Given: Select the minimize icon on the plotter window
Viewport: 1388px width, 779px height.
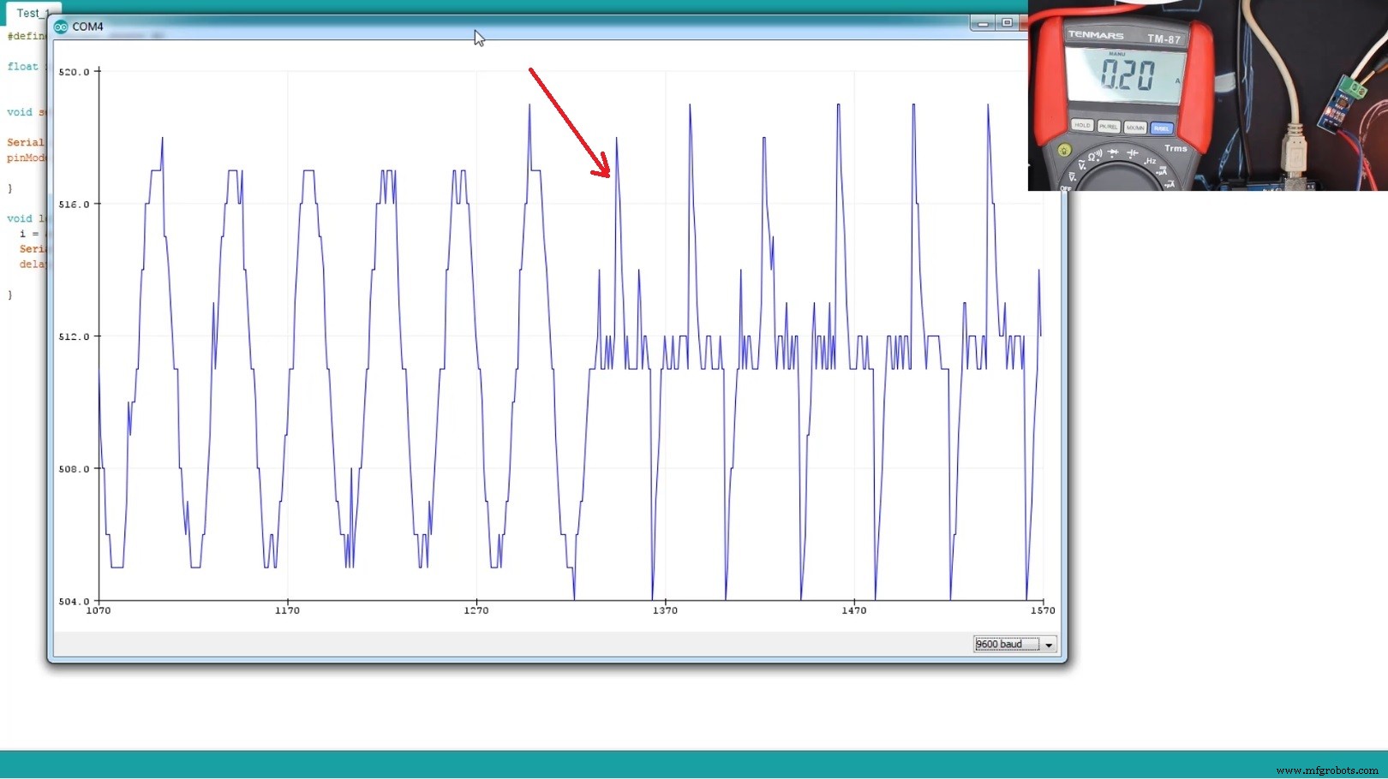Looking at the screenshot, I should click(x=982, y=23).
